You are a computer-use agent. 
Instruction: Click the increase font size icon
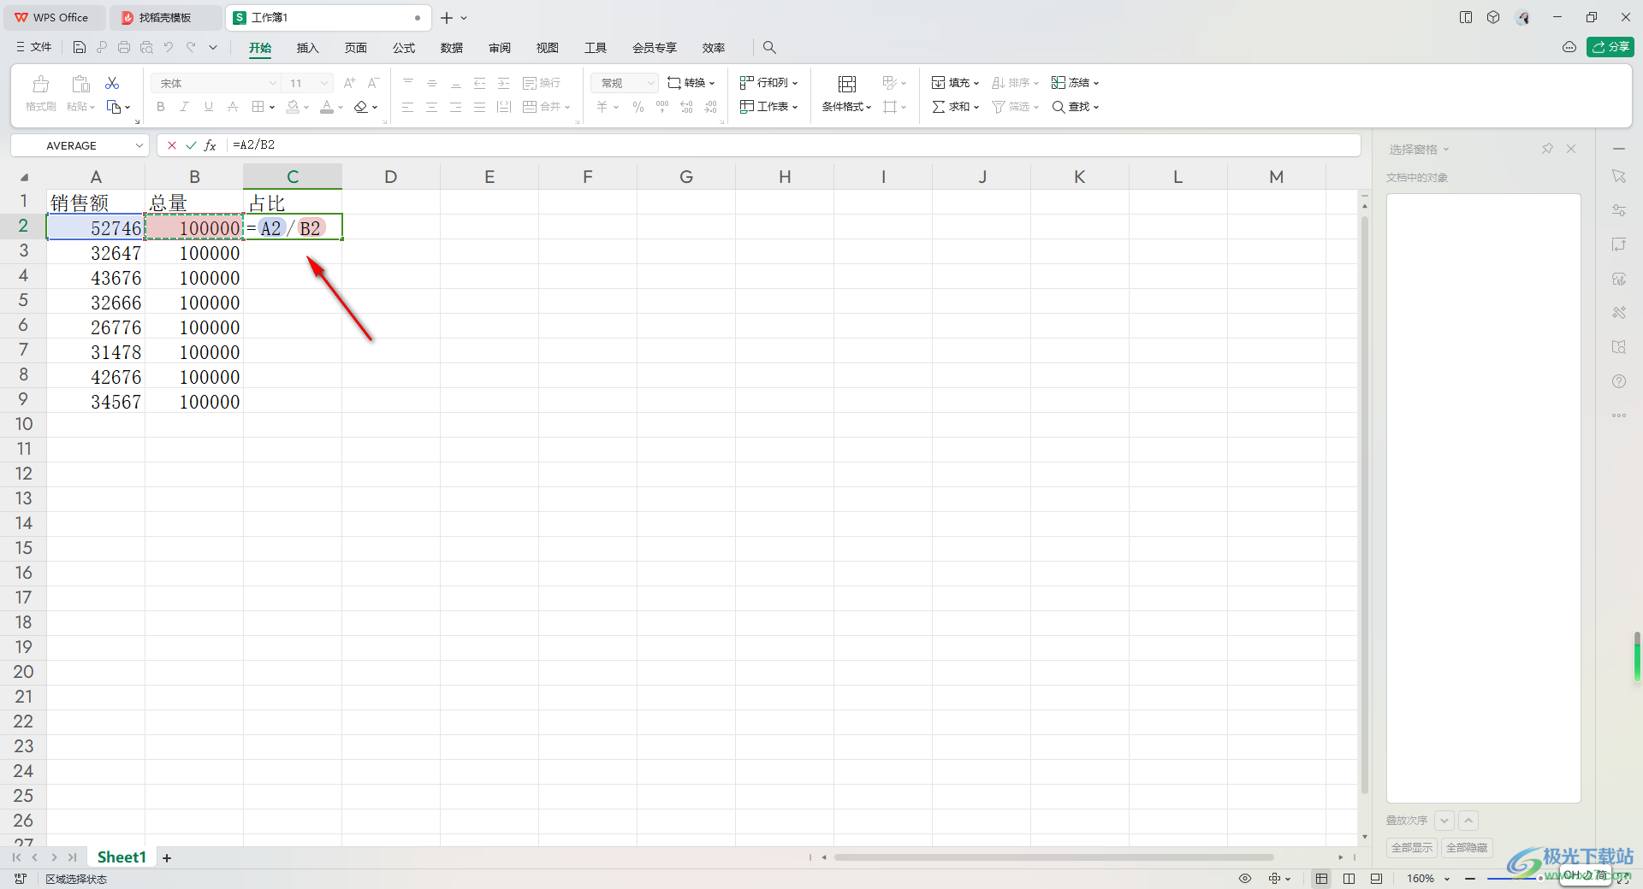pos(349,83)
